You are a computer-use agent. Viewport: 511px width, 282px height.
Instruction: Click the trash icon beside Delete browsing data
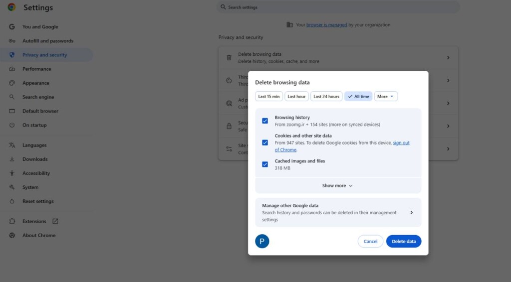pyautogui.click(x=229, y=58)
